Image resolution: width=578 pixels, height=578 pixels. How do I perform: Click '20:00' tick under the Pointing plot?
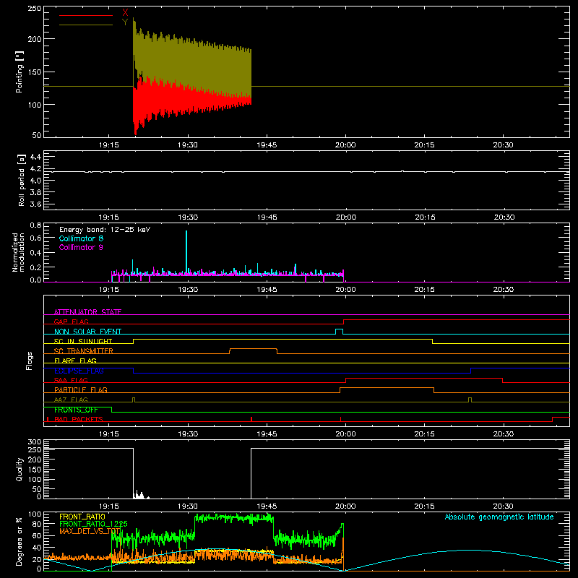pos(345,145)
